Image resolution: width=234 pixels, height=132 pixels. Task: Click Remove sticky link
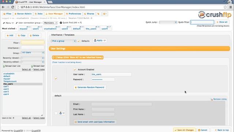click(x=219, y=99)
